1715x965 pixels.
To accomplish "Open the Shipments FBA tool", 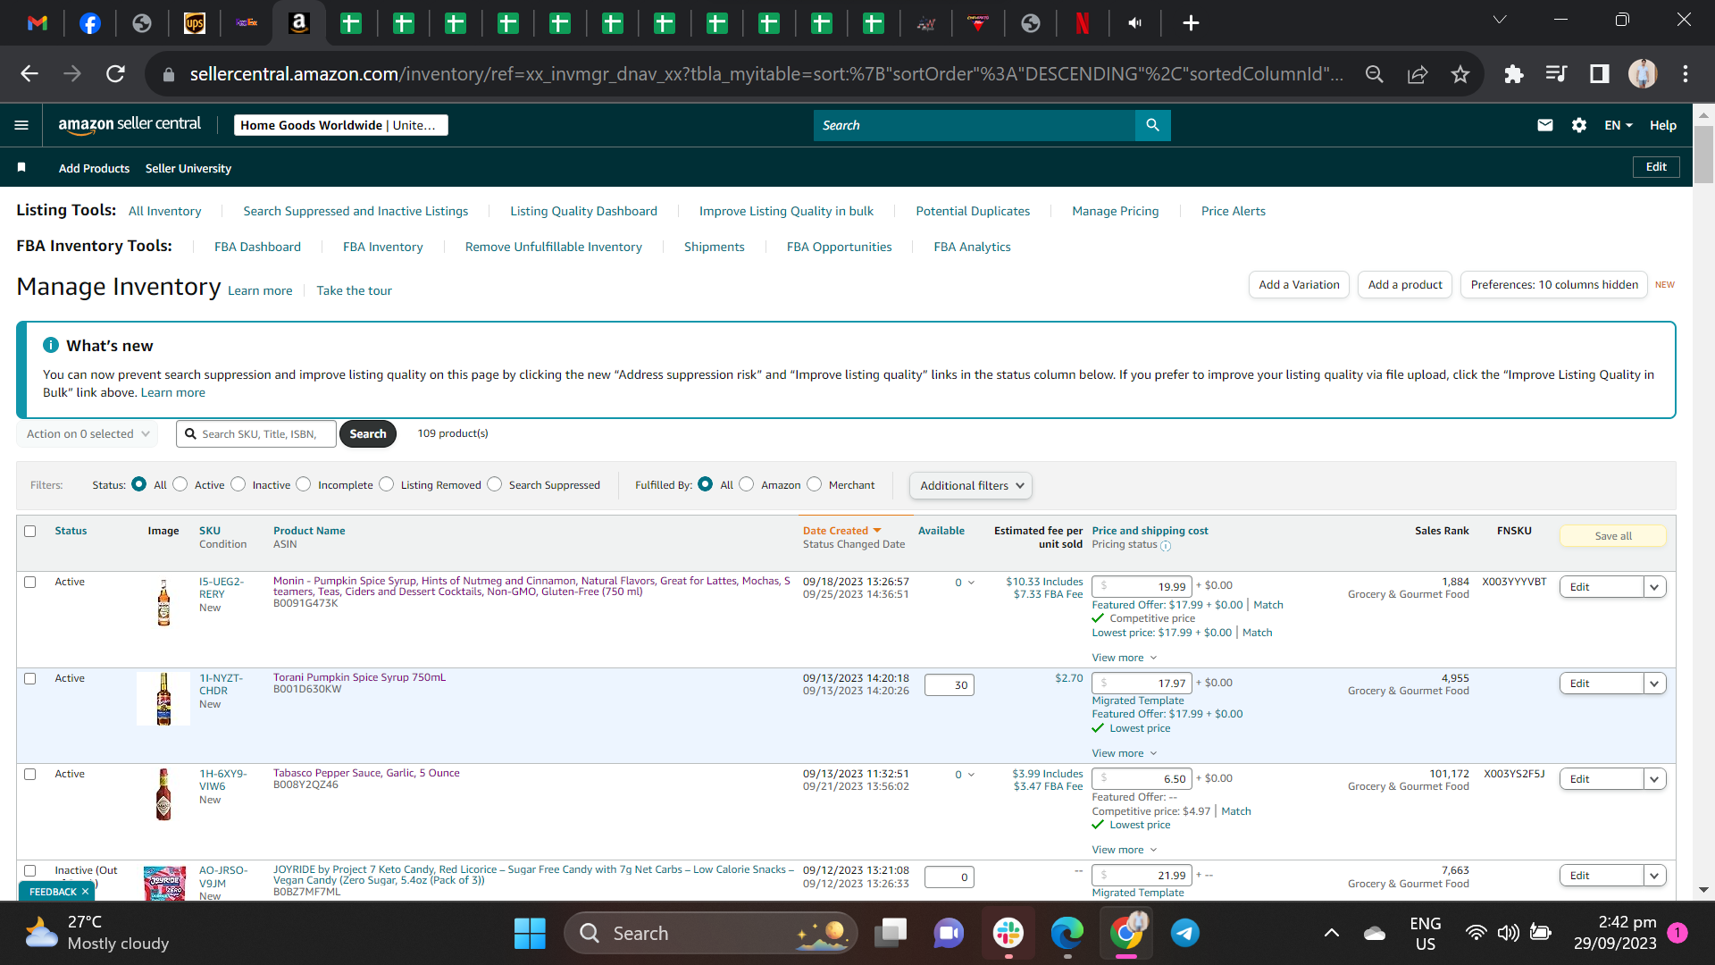I will tap(715, 248).
